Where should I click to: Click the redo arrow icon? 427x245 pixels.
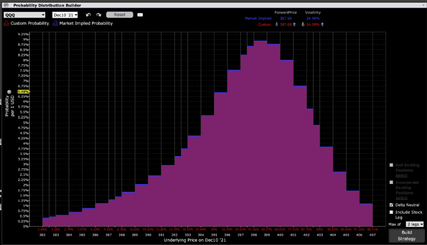[x=99, y=15]
